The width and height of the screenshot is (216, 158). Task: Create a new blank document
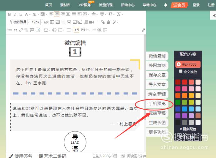click(x=9, y=22)
